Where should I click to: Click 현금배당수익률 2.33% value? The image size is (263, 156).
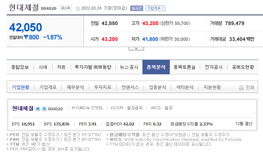[x=206, y=124]
